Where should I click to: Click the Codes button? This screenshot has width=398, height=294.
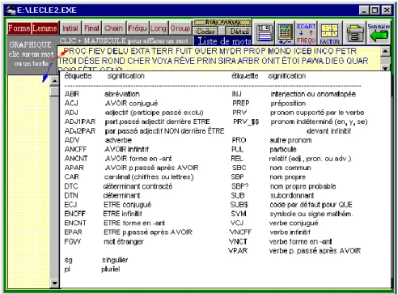point(205,32)
